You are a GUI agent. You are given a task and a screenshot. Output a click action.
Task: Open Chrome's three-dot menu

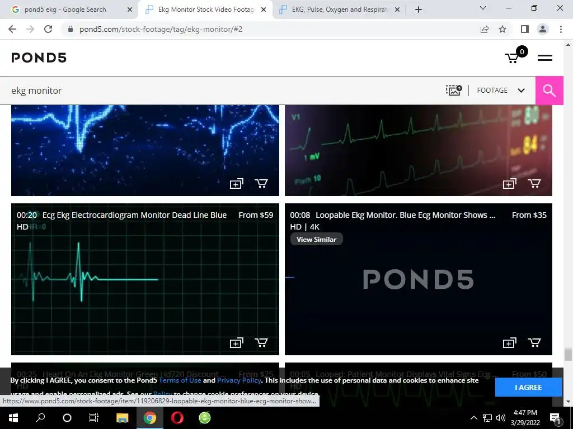[561, 29]
